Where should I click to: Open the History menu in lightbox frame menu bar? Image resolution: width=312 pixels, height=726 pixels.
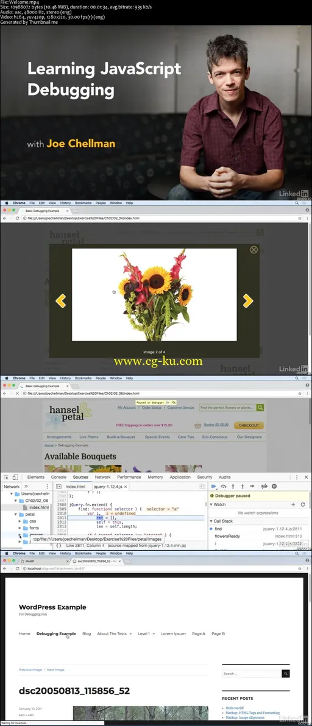point(66,203)
